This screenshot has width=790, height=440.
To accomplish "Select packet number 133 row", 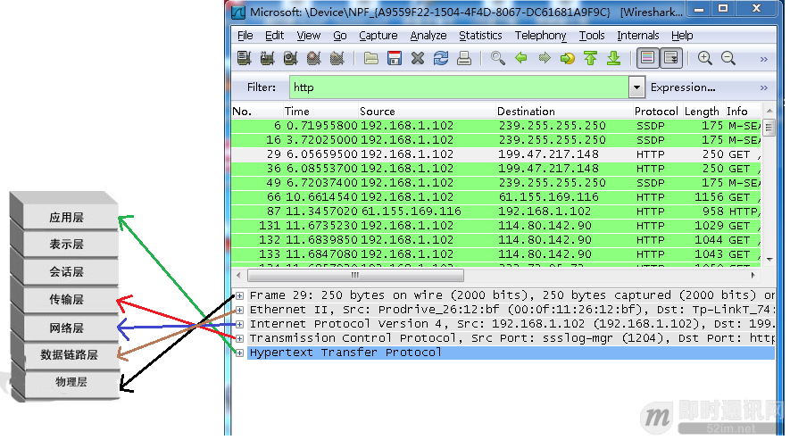I will (x=495, y=254).
